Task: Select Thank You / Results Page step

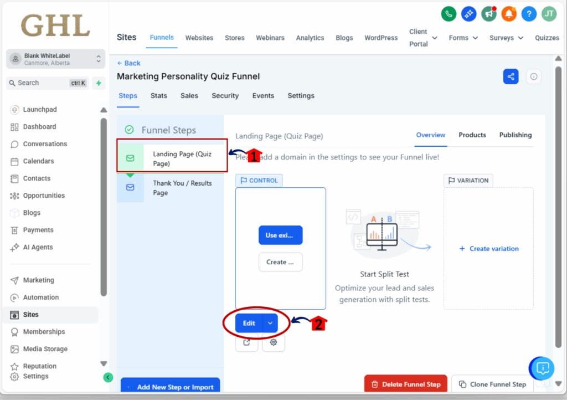Action: tap(182, 188)
